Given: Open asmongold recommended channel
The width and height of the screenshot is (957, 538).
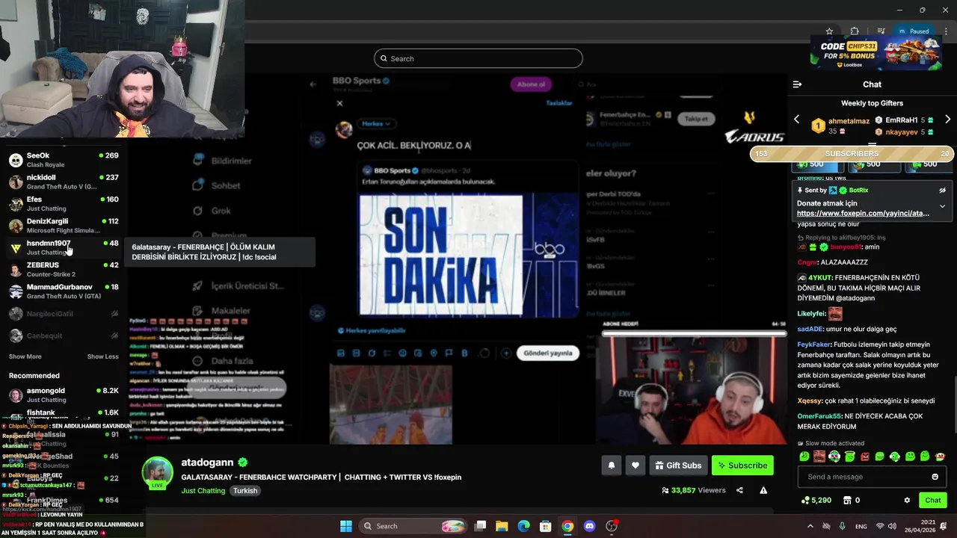Looking at the screenshot, I should point(64,395).
